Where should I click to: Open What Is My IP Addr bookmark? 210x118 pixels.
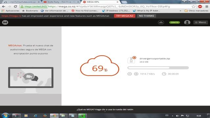click(x=147, y=11)
